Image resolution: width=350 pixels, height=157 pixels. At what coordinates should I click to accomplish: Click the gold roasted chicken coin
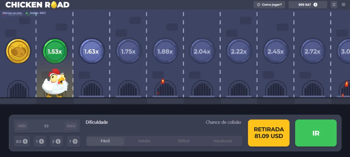pos(18,51)
